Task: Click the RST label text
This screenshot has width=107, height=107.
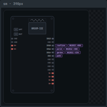Action: (x=21, y=34)
